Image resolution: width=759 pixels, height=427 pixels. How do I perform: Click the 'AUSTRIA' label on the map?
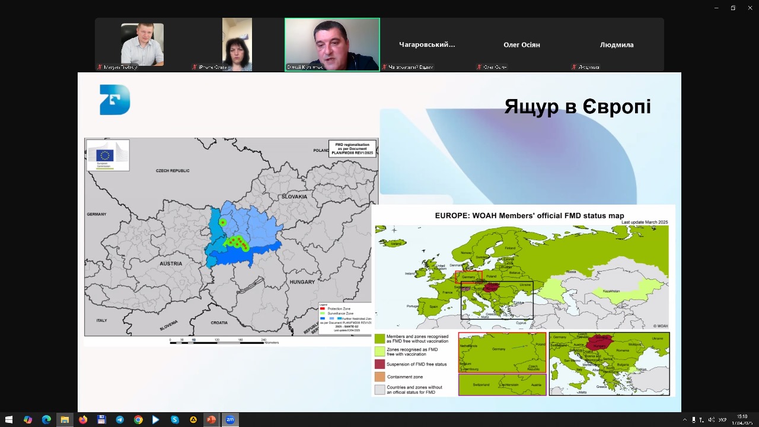pyautogui.click(x=171, y=263)
